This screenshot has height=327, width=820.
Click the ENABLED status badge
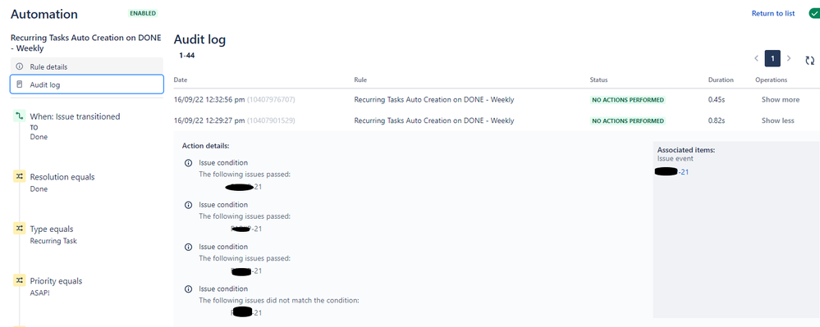point(143,13)
